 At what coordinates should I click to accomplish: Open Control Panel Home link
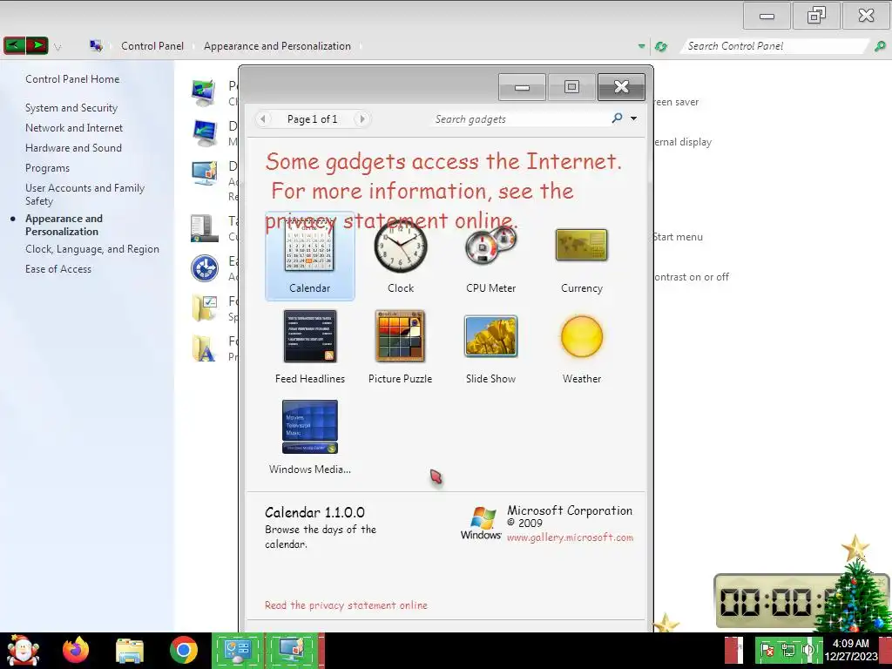72,79
